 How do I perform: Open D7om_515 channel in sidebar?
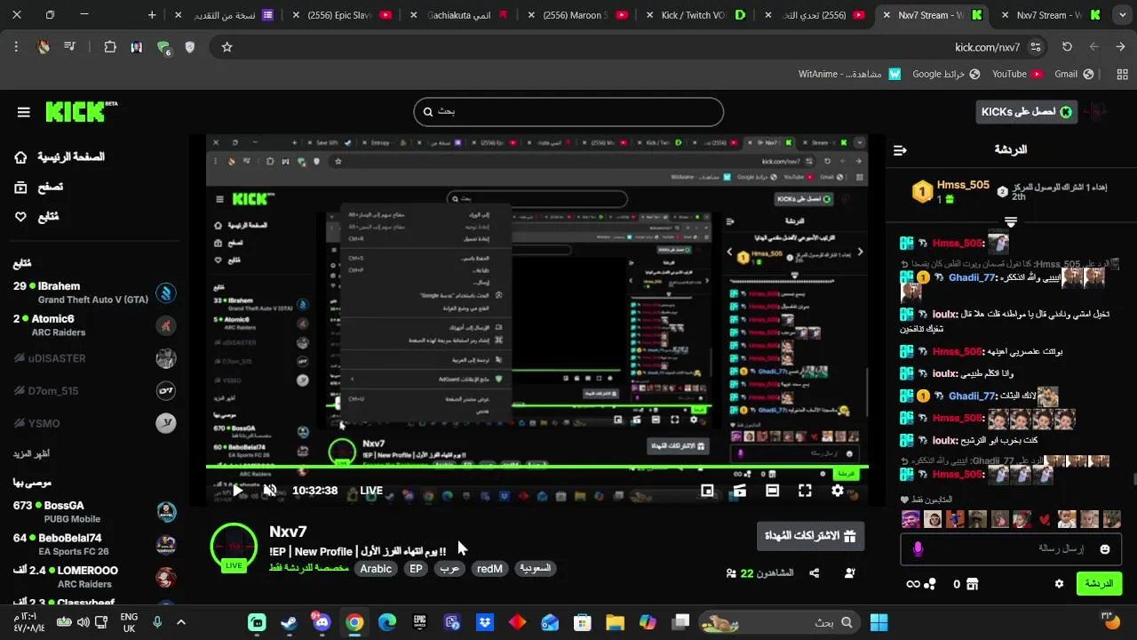[x=93, y=391]
